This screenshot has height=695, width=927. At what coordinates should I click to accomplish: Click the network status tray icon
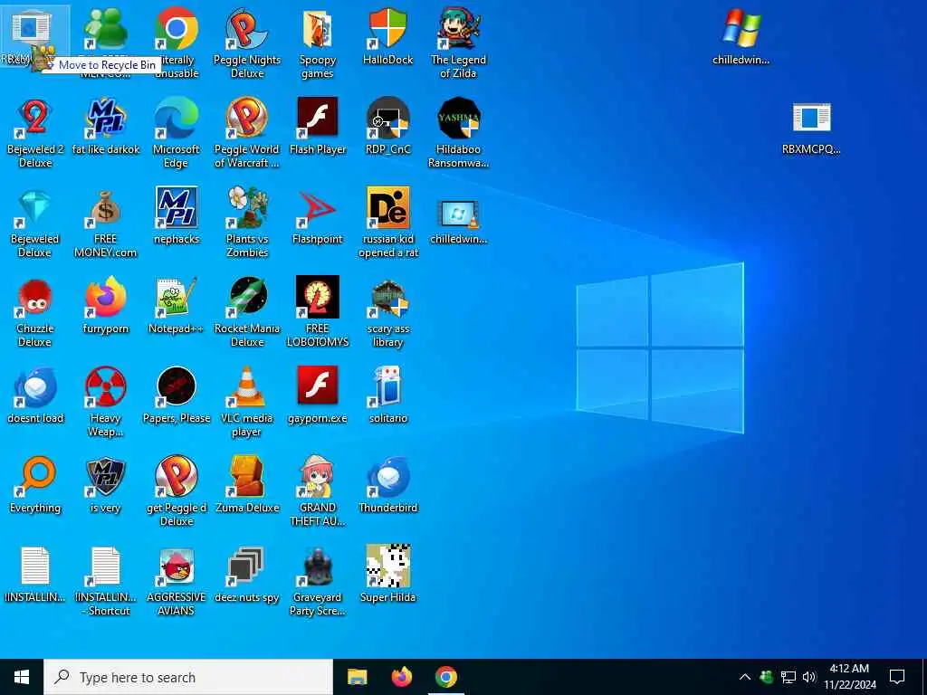[788, 677]
